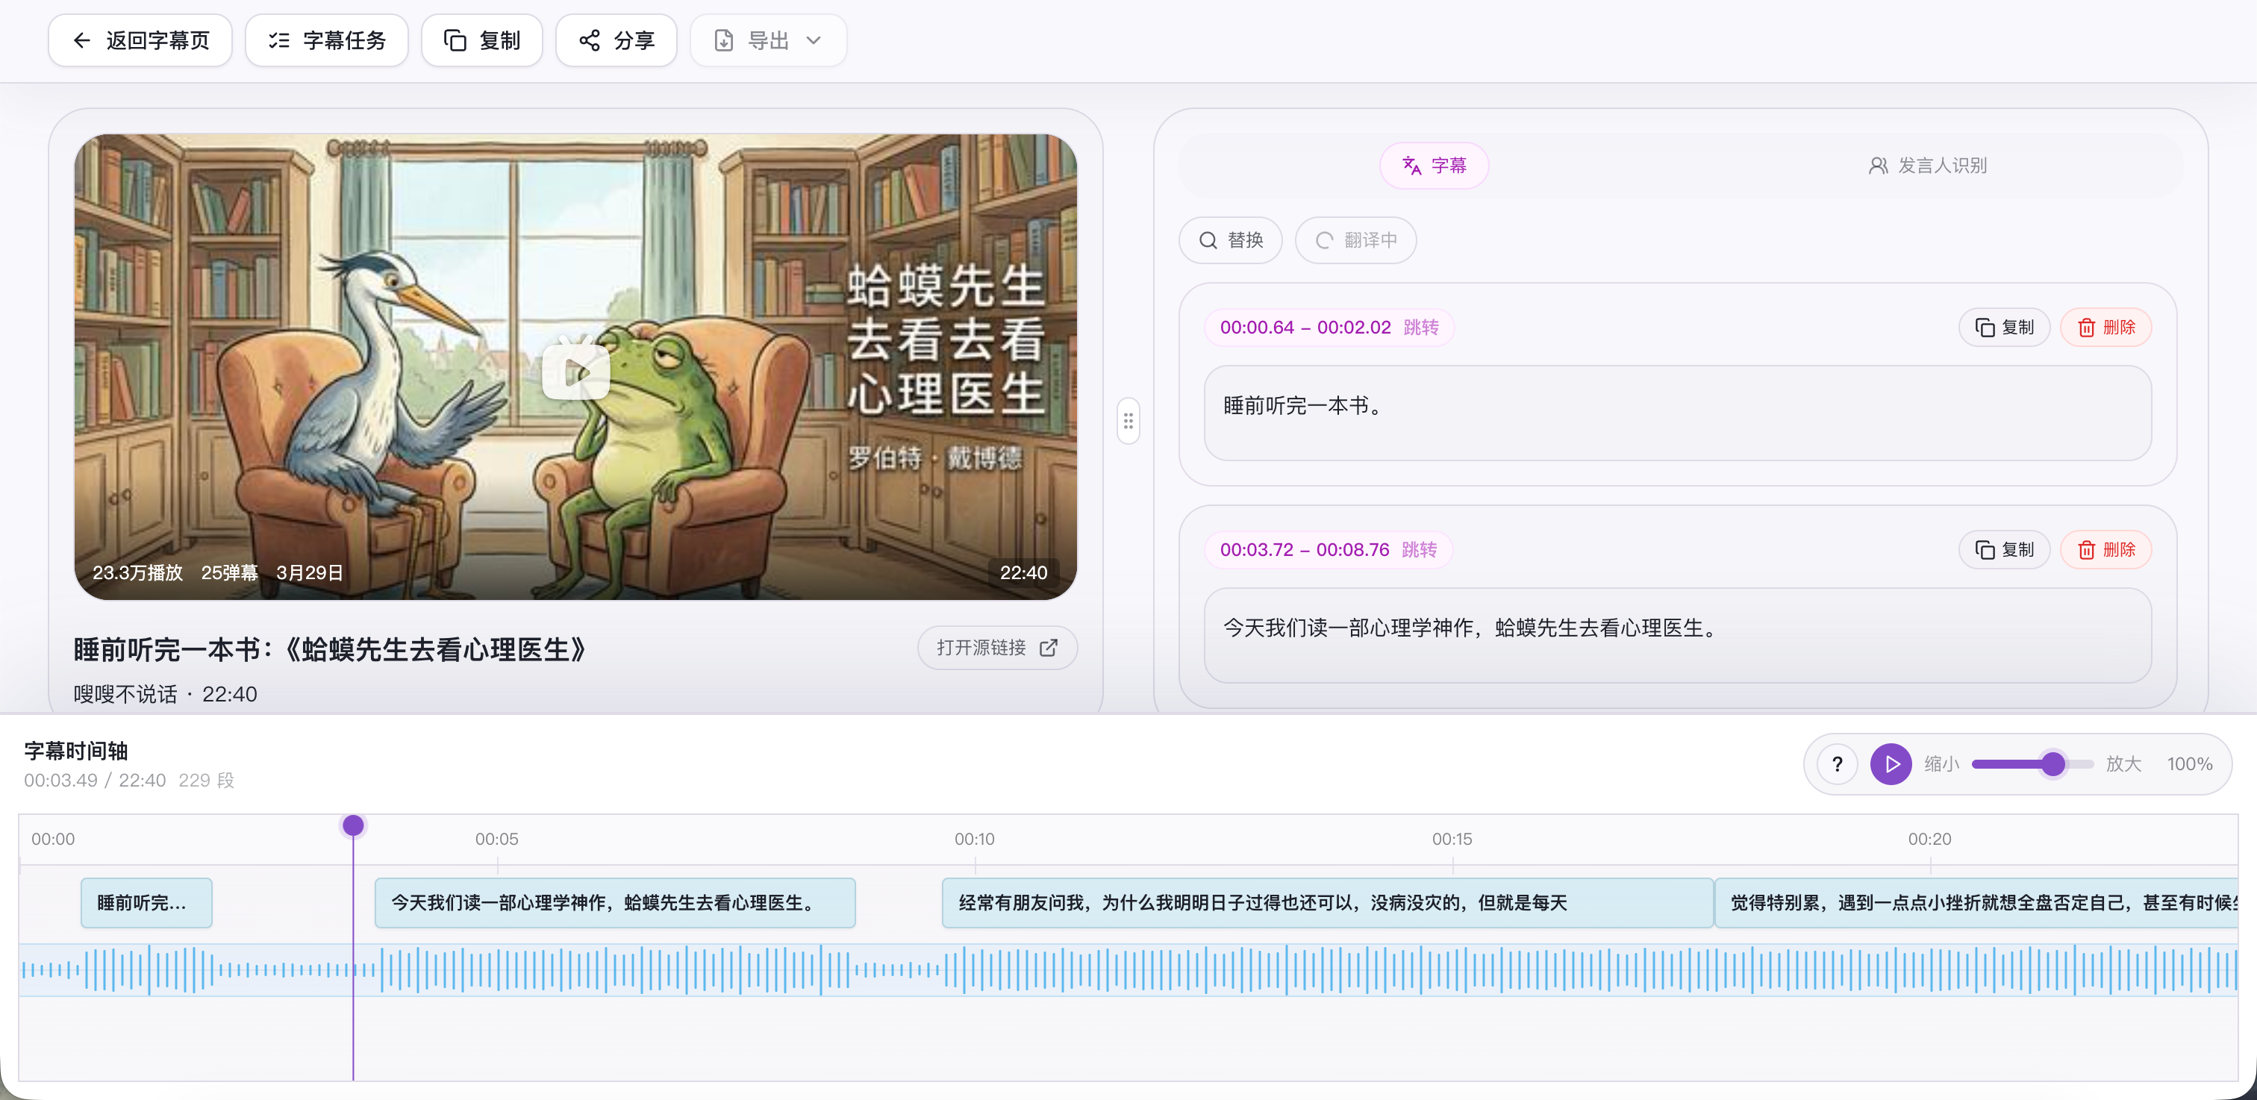Click the 229 段 segment count
Image resolution: width=2257 pixels, height=1100 pixels.
(207, 781)
